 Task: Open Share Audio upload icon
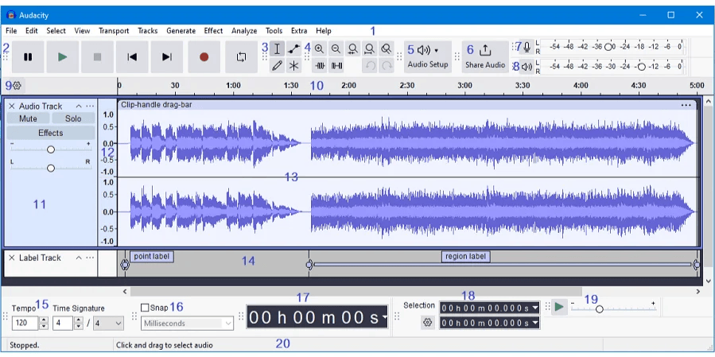[x=485, y=50]
